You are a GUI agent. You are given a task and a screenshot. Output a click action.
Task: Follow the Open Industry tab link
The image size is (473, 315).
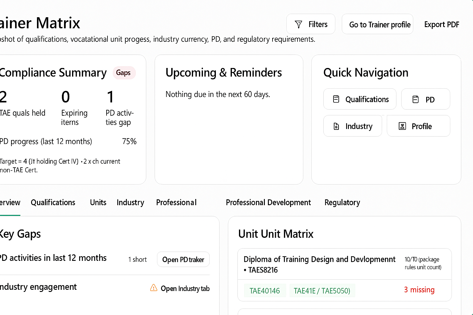click(185, 289)
